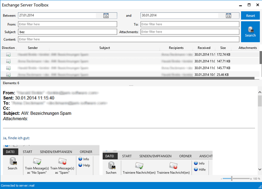
Task: Click the 100 % zoom label
Action: tap(257, 179)
